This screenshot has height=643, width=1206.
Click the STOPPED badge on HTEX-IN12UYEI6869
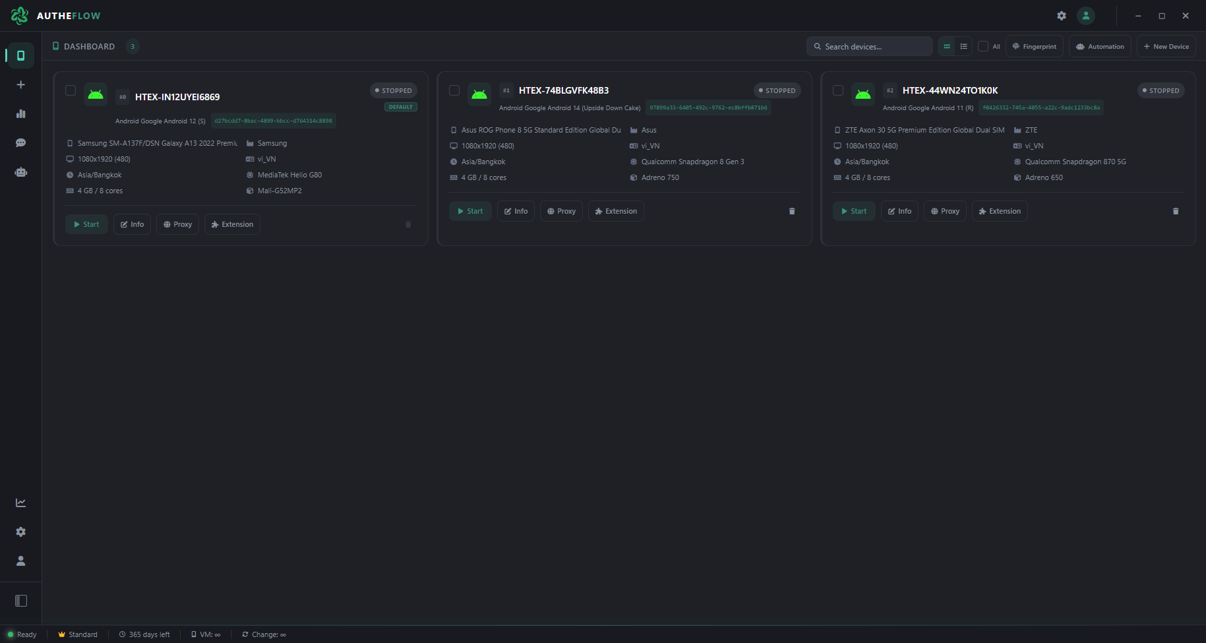[394, 90]
